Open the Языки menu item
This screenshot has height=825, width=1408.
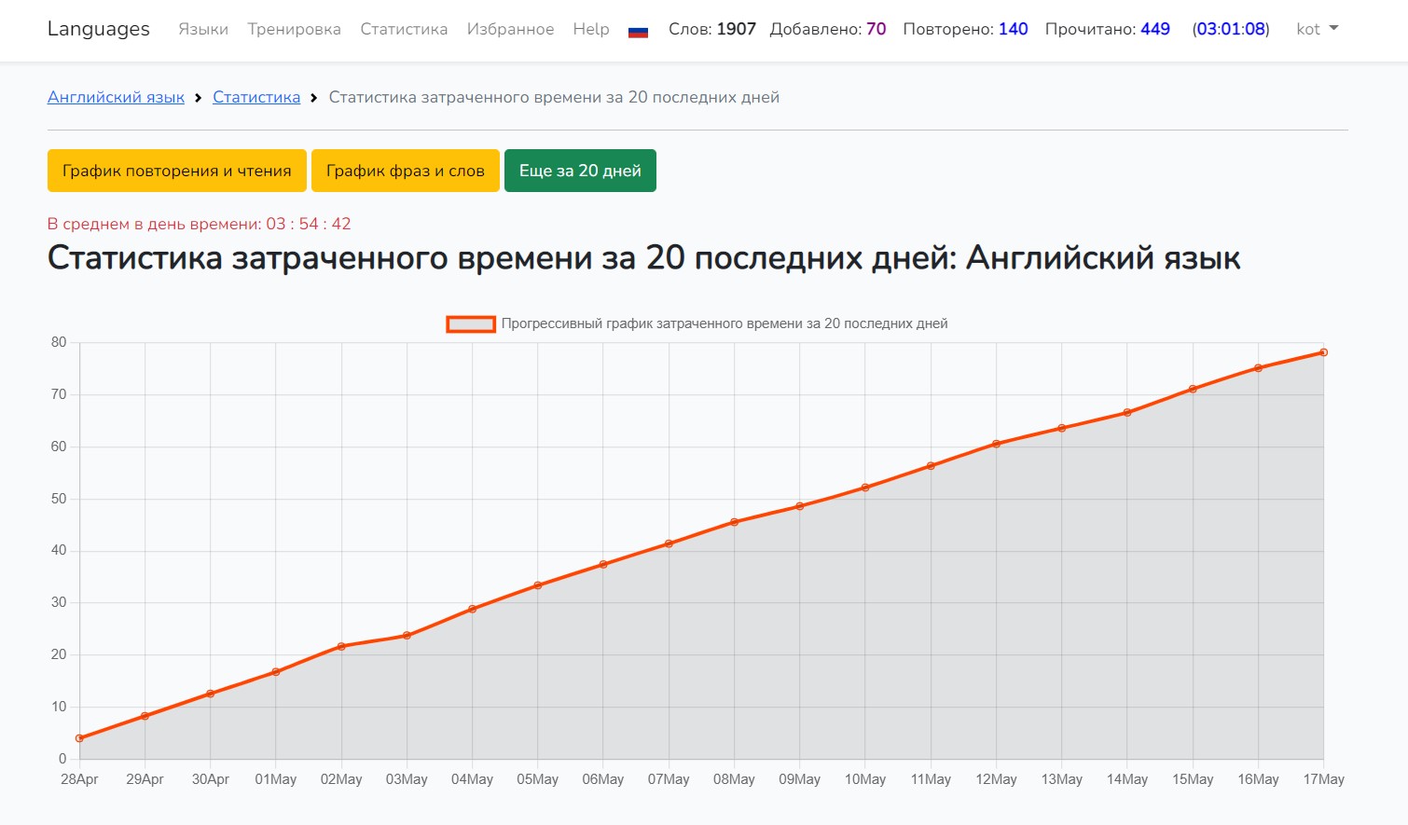coord(203,29)
